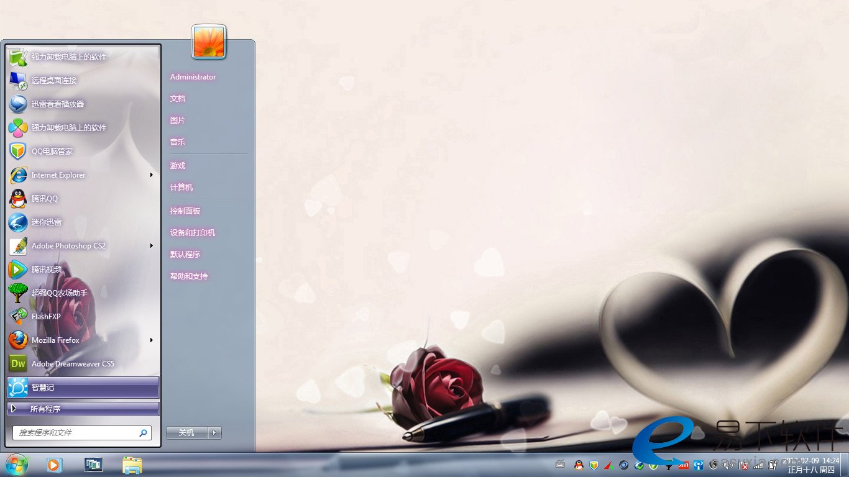Open the QQ电脑管家 shield tray icon
This screenshot has width=849, height=477.
[594, 465]
